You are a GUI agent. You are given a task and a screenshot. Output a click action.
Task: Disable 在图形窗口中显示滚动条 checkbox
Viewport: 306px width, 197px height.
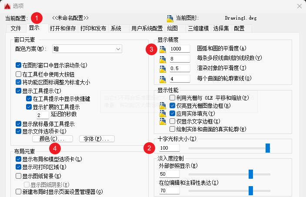[18, 65]
